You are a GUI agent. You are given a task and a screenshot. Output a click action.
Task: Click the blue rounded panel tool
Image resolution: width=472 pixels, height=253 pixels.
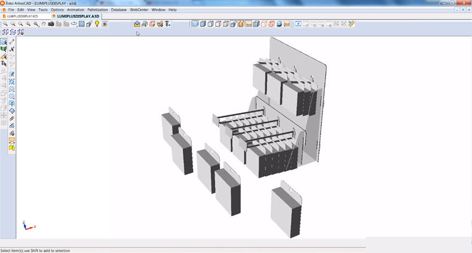pyautogui.click(x=12, y=111)
